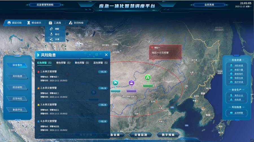The height and width of the screenshot is (142, 254).
Task: Click 一键上报 for alert 4
Action: click(103, 121)
